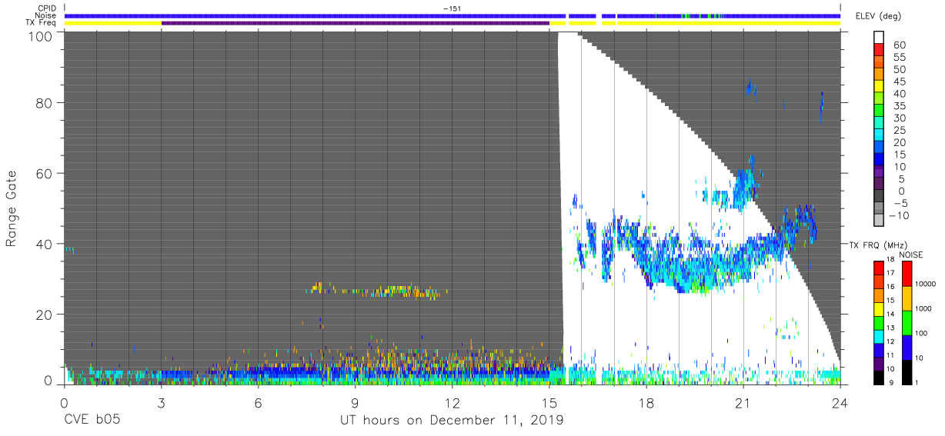
Task: Click the 6 tick on the UT hours axis
Action: (258, 402)
